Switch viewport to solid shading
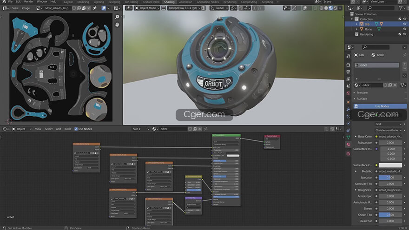 coord(326,8)
